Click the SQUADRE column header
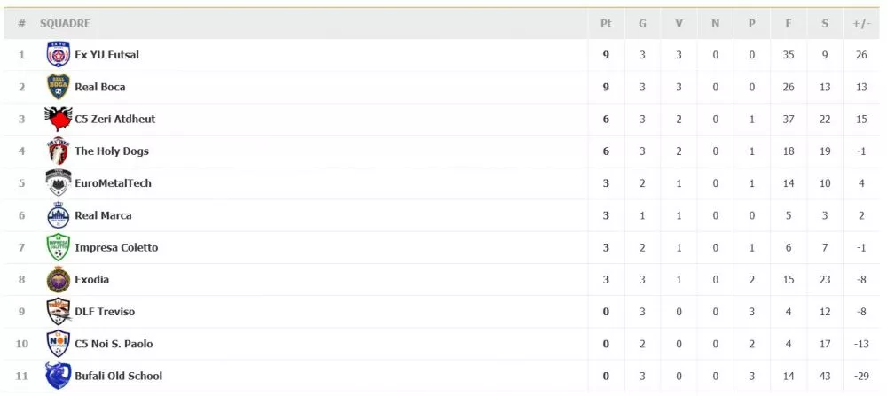This screenshot has width=887, height=396. click(x=65, y=23)
